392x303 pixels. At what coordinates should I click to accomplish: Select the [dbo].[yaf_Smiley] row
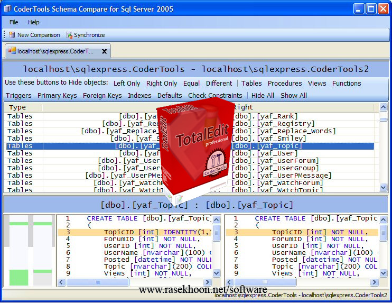tap(190, 139)
